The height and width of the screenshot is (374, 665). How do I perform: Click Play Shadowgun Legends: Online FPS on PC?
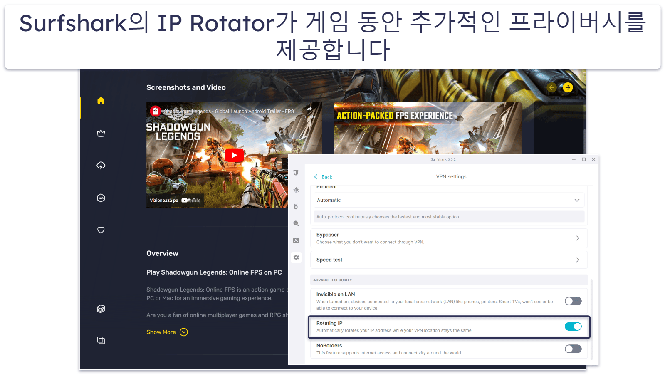tap(214, 272)
